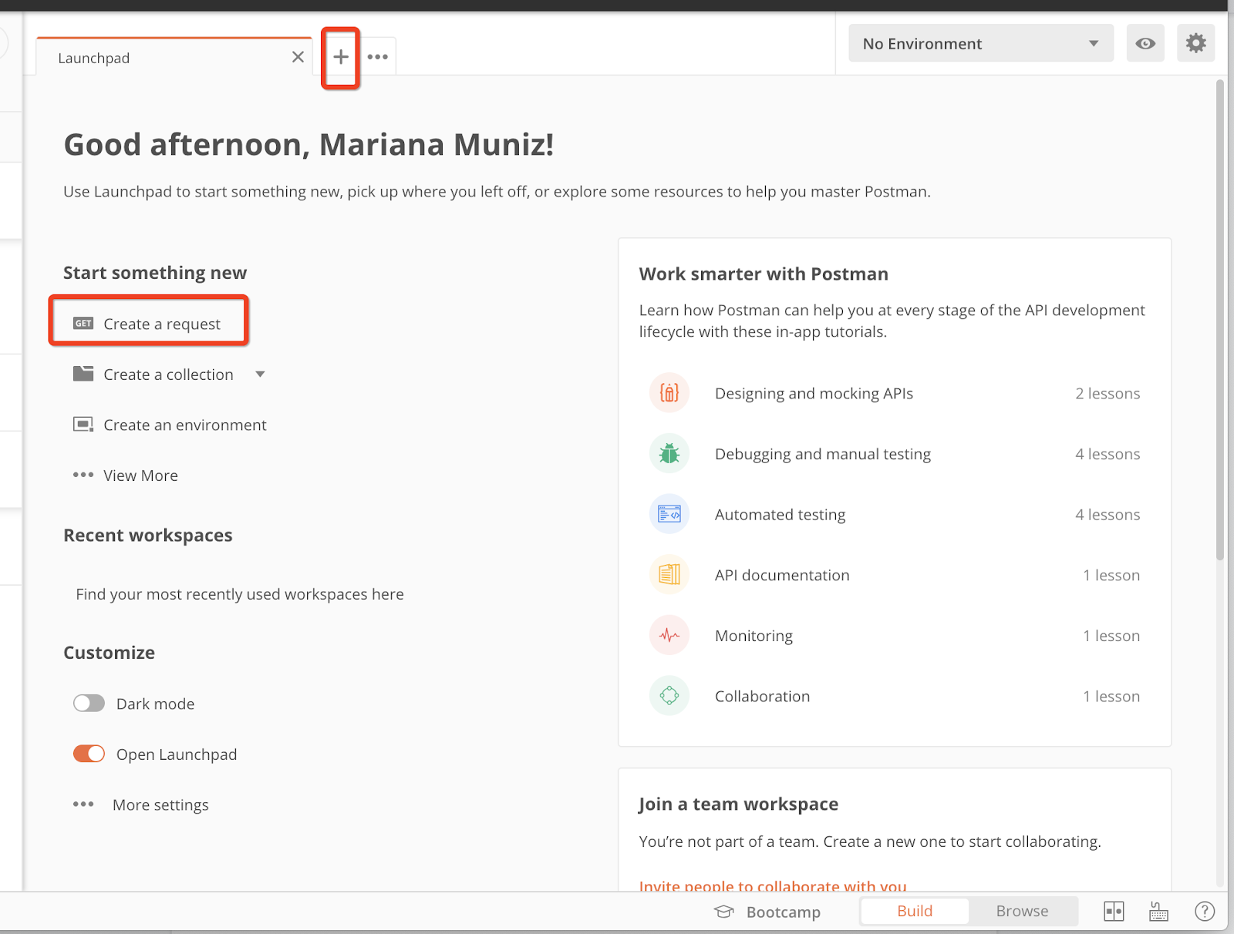Click the 'Join a team workspace' heading
The width and height of the screenshot is (1234, 934).
[738, 804]
